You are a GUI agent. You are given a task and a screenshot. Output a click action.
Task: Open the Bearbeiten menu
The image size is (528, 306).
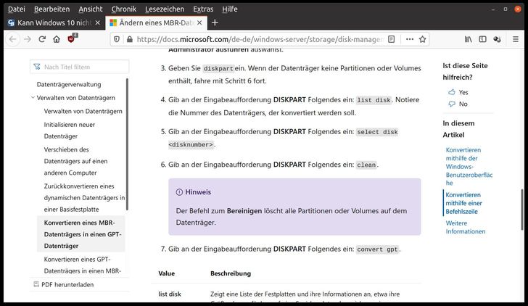52,9
